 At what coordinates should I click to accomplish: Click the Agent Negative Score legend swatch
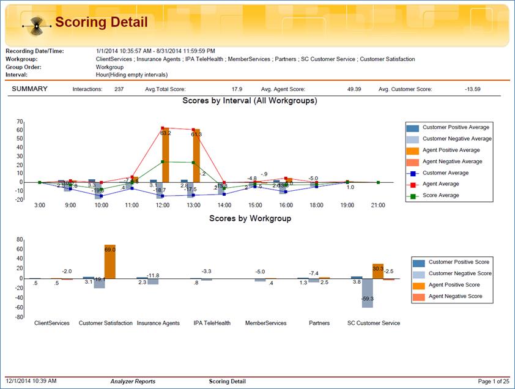419,297
